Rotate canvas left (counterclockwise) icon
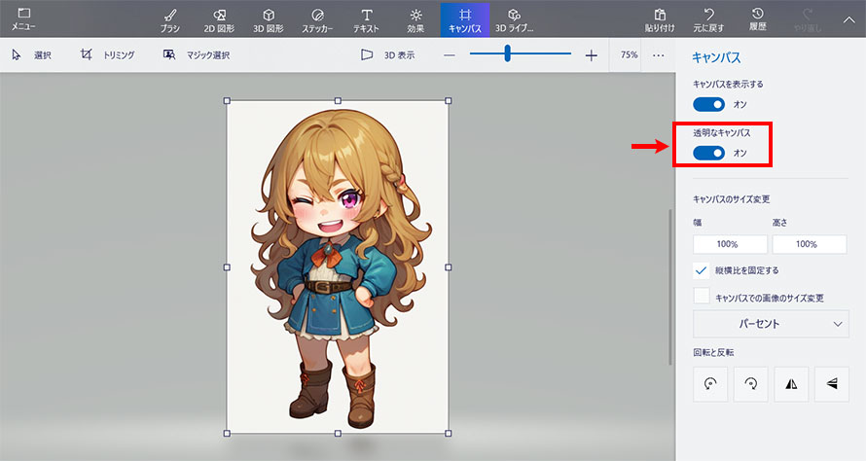This screenshot has width=866, height=461. click(710, 384)
